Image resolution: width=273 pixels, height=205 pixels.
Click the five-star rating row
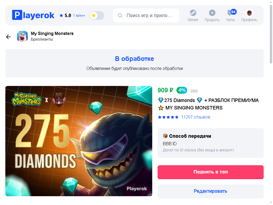coord(168,117)
